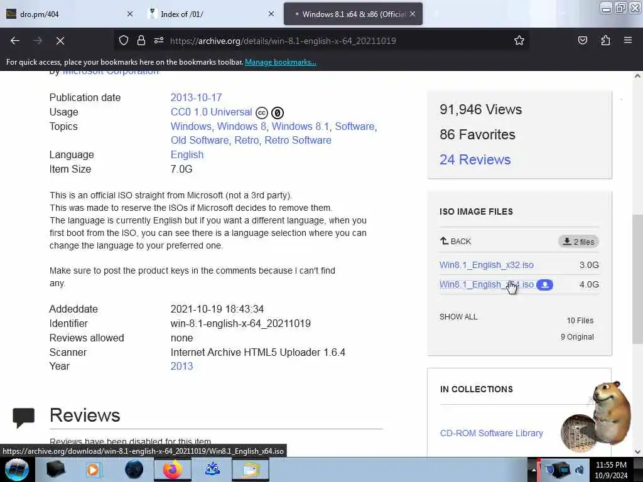Open site permissions icon in address bar
The height and width of the screenshot is (482, 643).
159,40
